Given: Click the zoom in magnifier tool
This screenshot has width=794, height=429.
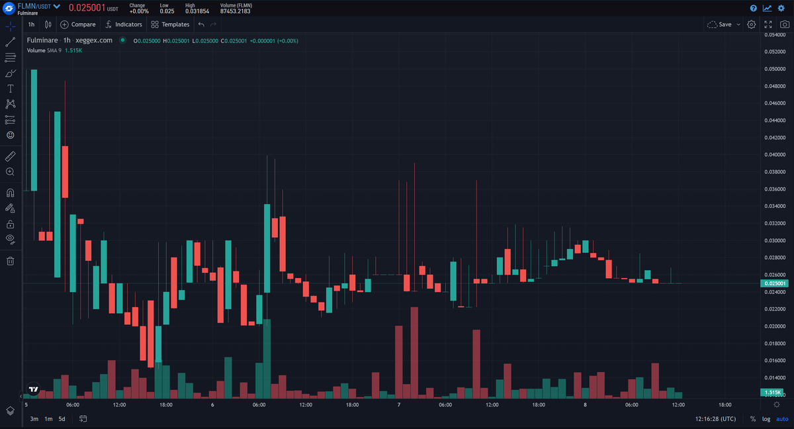Looking at the screenshot, I should pos(10,171).
